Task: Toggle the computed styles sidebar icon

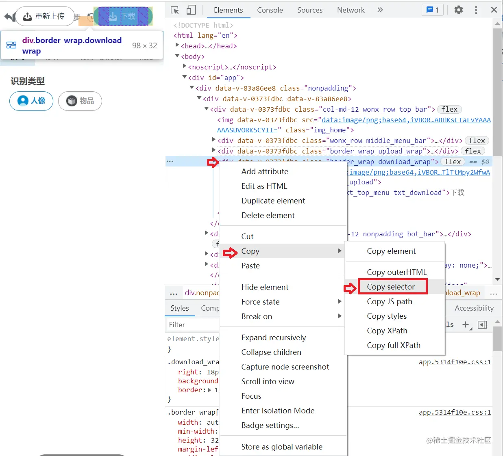Action: (x=482, y=324)
